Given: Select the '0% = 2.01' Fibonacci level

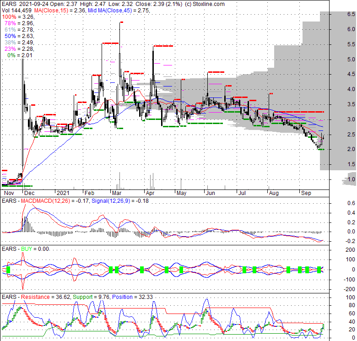Looking at the screenshot, I should click(20, 55).
